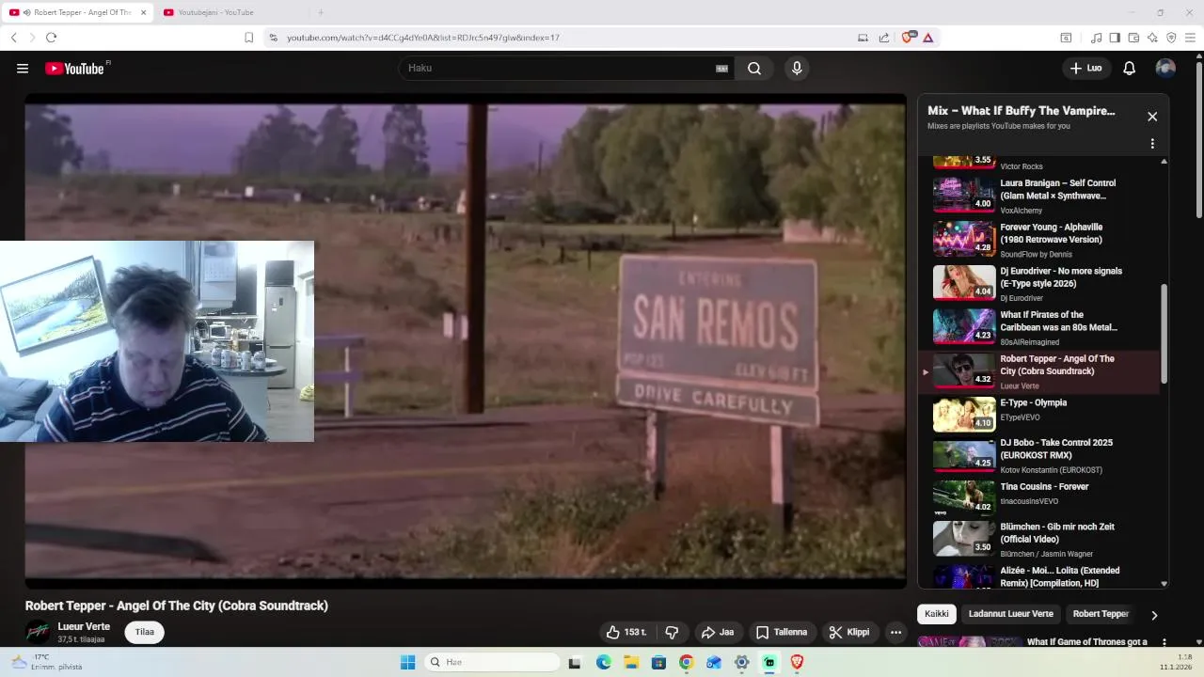Image resolution: width=1204 pixels, height=677 pixels.
Task: Open the Brave Wallet icon
Action: 1133,38
